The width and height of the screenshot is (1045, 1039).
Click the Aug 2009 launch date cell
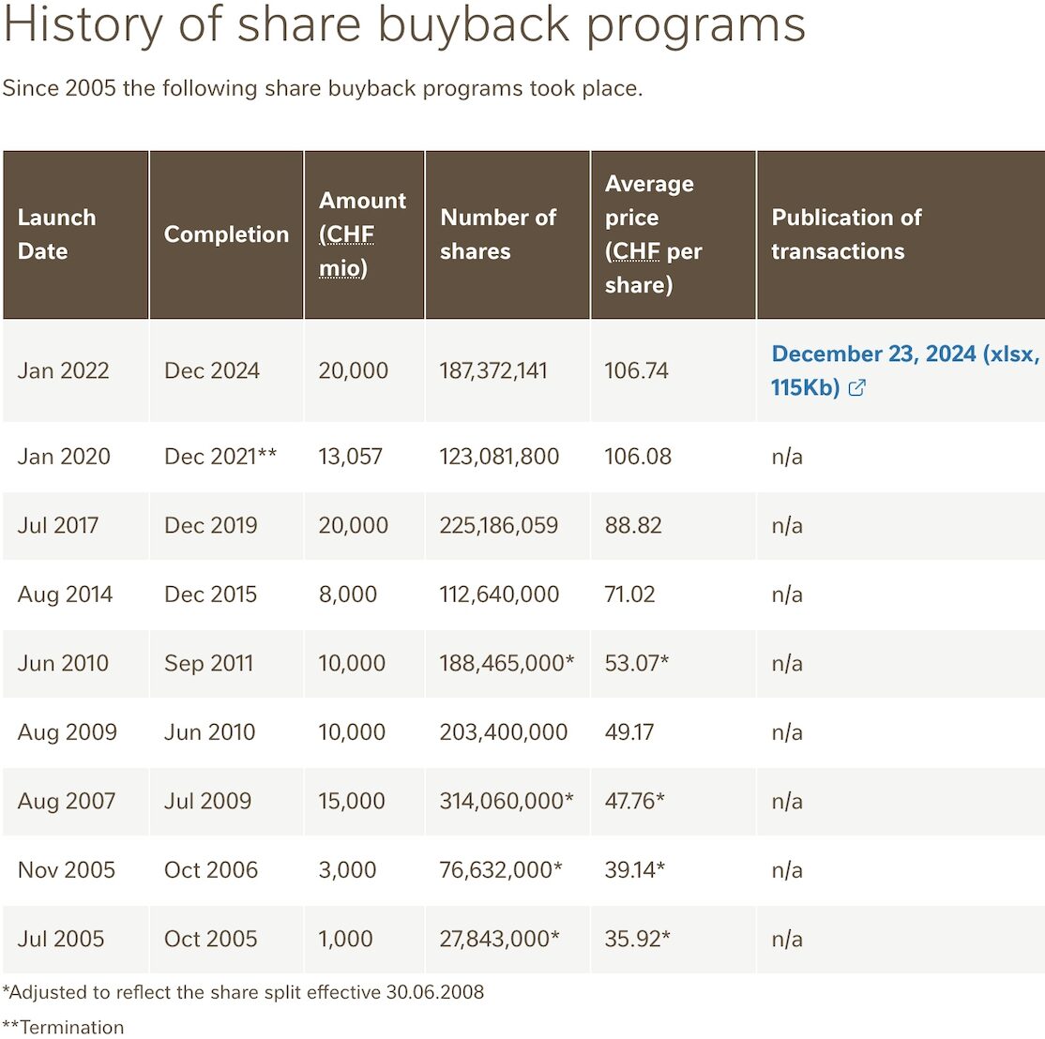tap(75, 732)
